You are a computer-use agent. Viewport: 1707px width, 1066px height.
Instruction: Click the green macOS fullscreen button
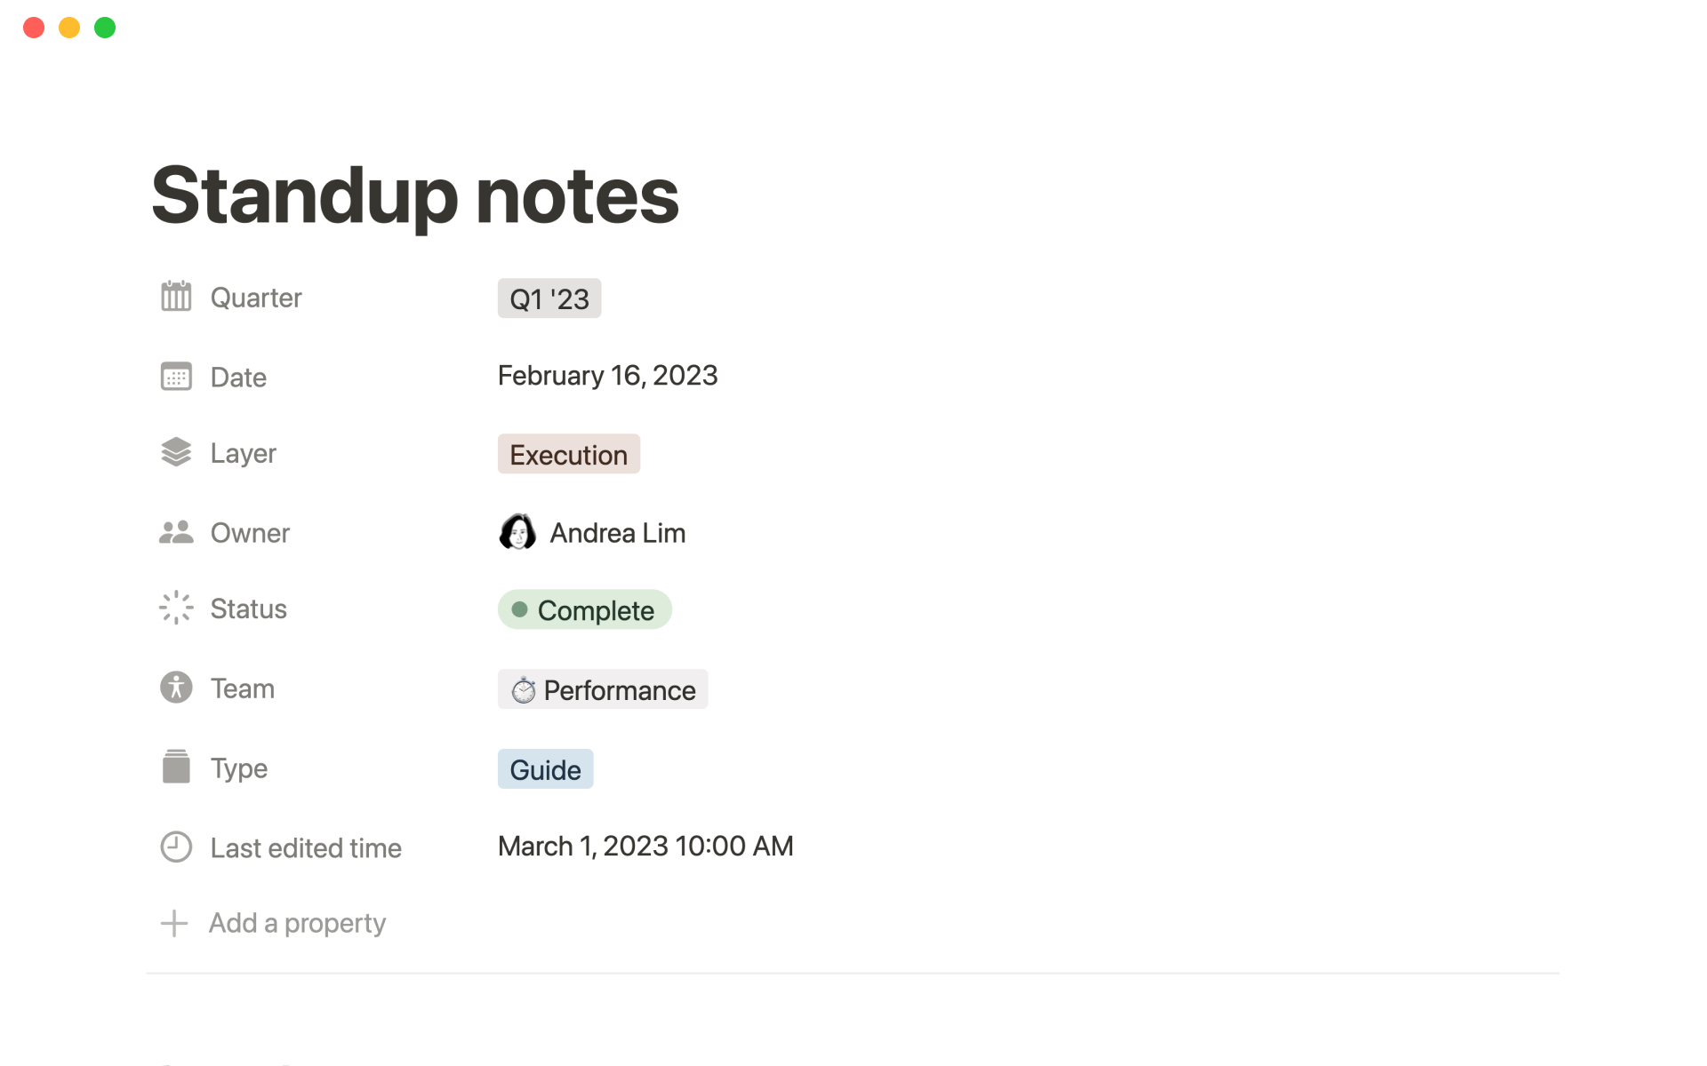(105, 28)
